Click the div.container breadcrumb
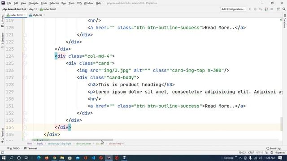 (83, 144)
